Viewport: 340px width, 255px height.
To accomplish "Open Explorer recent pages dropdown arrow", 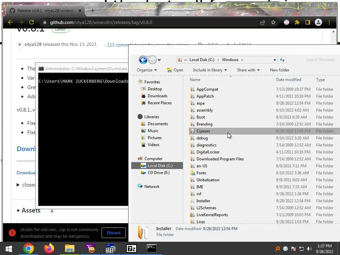I will tap(159, 60).
